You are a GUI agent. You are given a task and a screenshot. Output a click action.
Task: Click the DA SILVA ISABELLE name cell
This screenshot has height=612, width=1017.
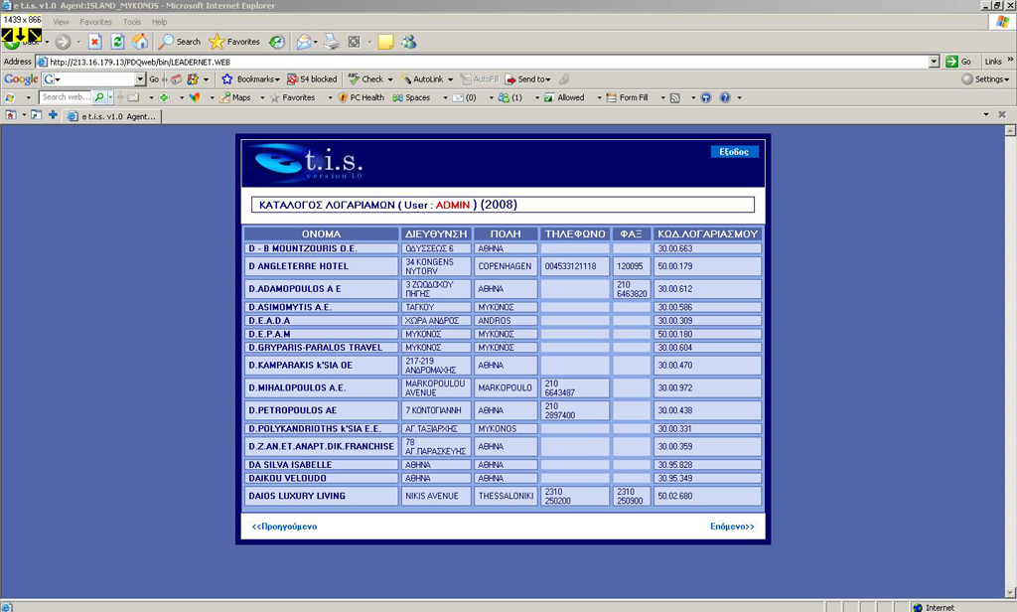click(321, 465)
